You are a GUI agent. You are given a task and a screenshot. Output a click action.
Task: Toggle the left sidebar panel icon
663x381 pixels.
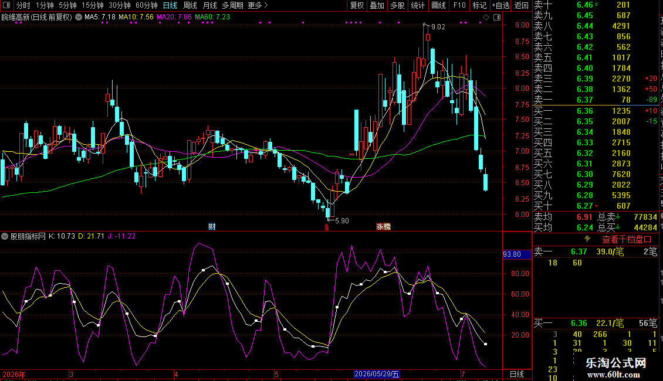click(x=6, y=5)
